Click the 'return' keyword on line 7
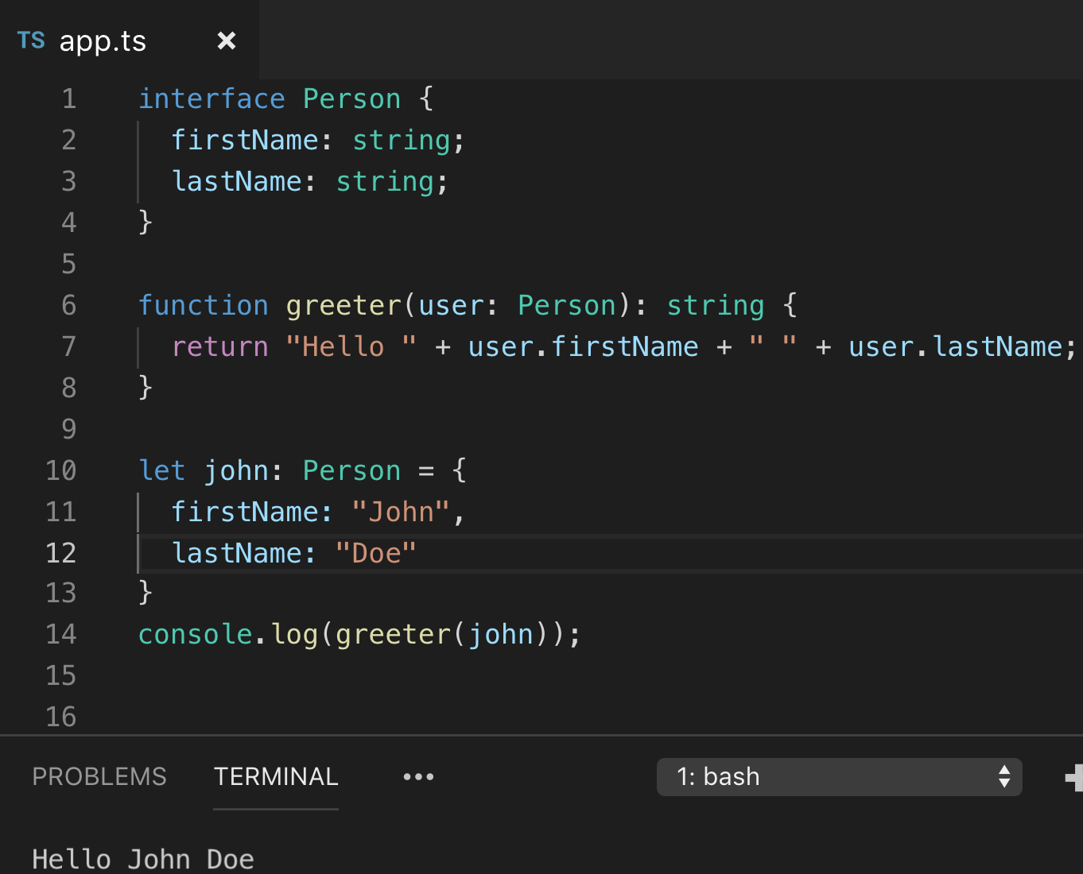 click(220, 346)
